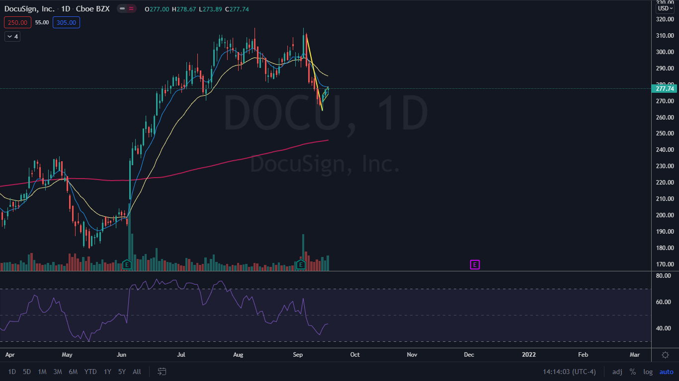
Task: Click the DocuSign, Inc. symbol title
Action: pos(29,9)
